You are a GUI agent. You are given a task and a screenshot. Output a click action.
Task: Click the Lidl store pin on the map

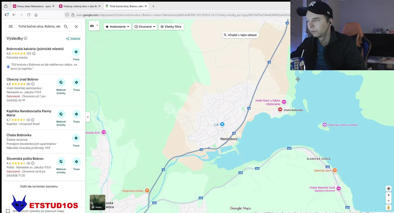pyautogui.click(x=222, y=124)
